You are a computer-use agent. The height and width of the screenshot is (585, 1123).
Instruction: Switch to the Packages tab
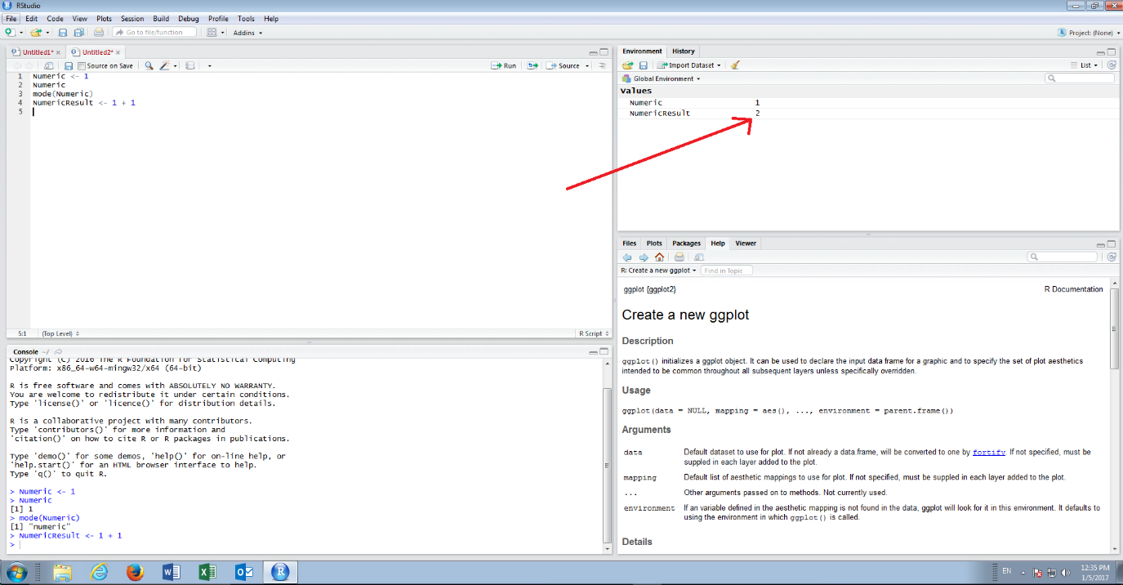point(686,243)
